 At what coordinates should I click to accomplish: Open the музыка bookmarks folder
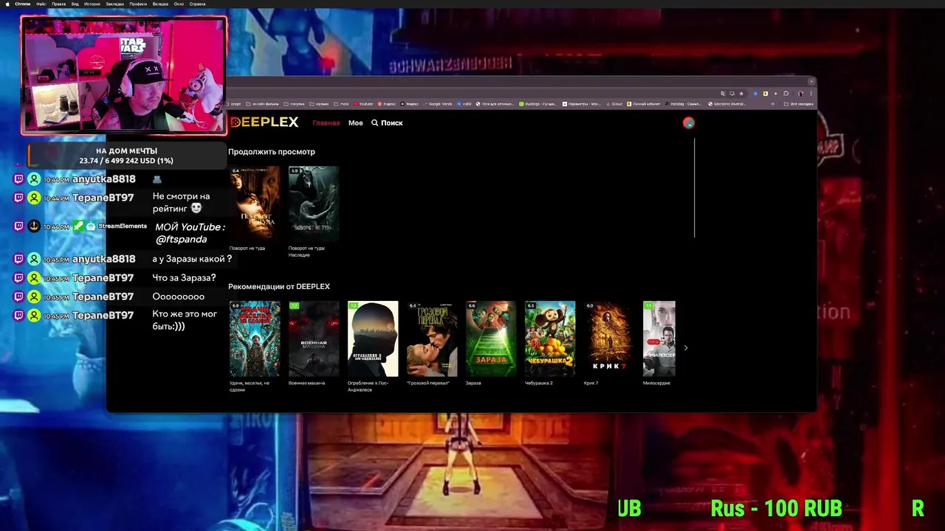pos(320,104)
